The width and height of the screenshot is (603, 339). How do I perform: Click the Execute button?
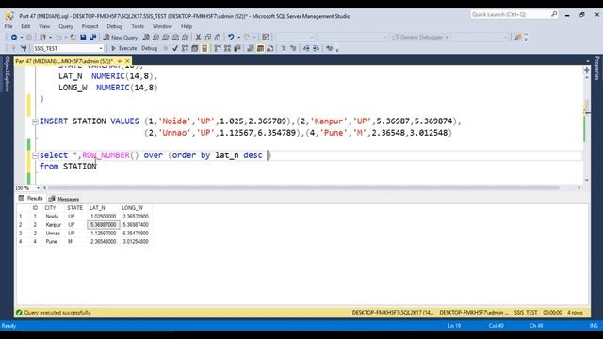tap(123, 48)
